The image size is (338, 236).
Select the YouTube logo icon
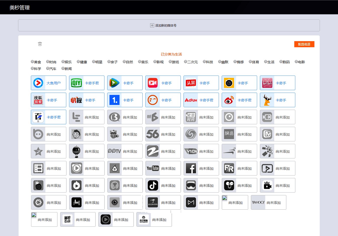pos(153,168)
